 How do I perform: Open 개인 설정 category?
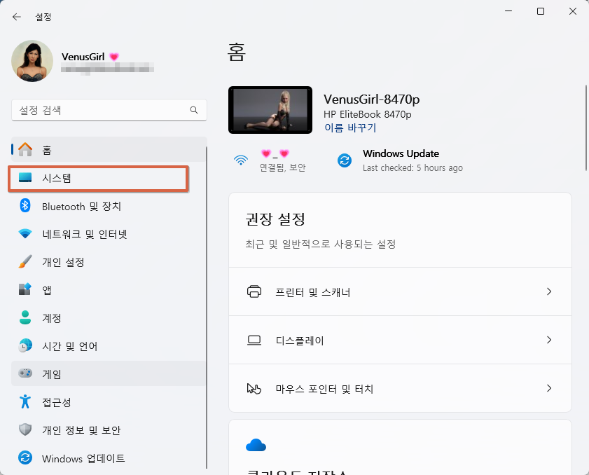[x=109, y=262]
